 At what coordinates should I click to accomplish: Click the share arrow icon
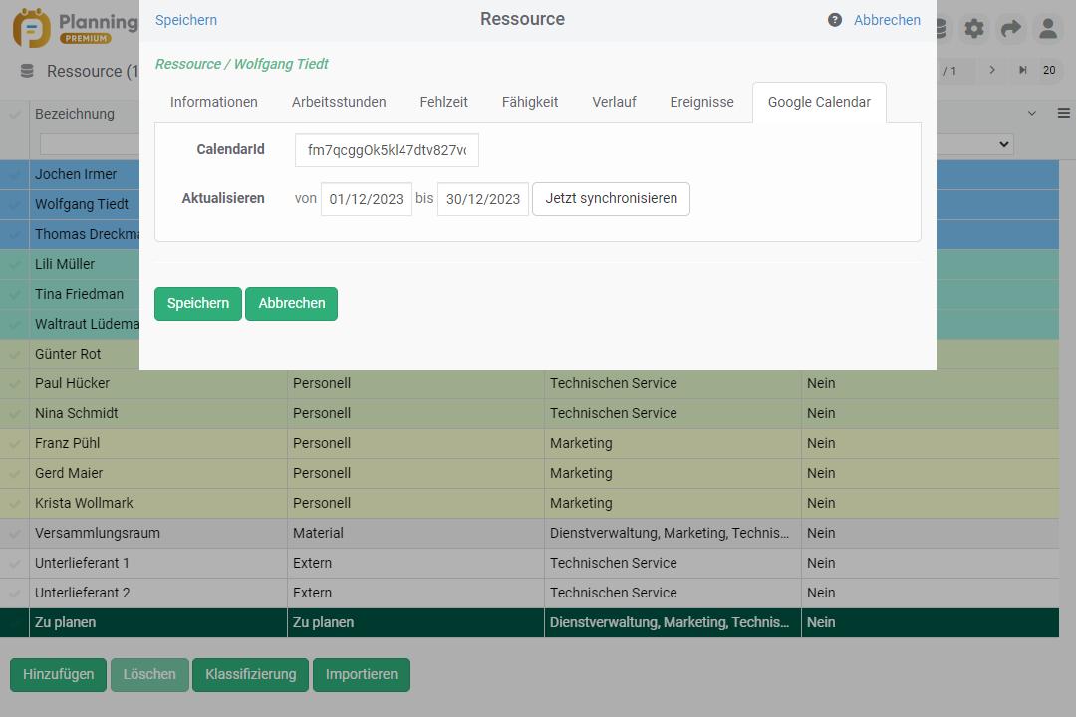click(1011, 29)
